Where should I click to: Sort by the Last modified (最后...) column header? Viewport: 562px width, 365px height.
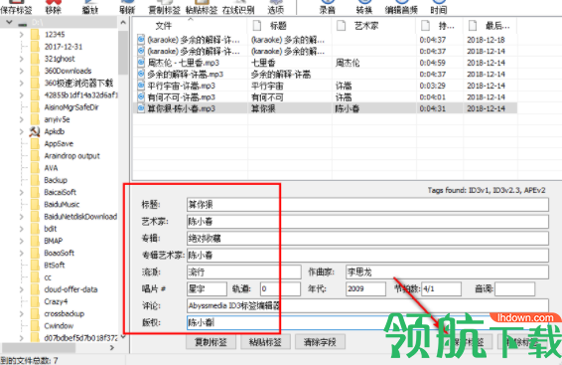[x=490, y=26]
